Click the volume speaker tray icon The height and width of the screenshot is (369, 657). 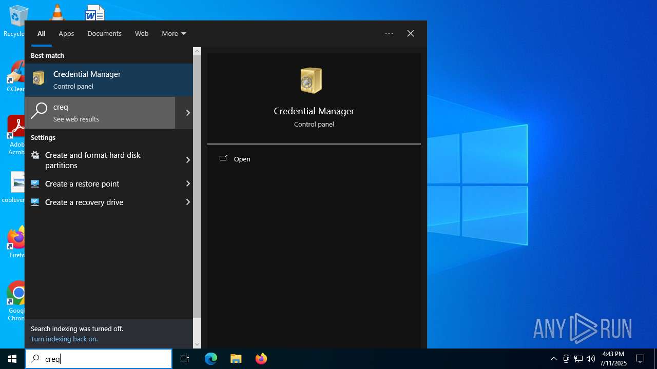[x=591, y=359]
